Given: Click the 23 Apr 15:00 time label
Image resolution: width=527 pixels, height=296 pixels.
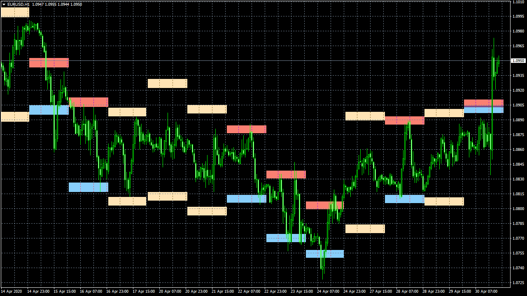Looking at the screenshot, I should [x=302, y=291].
